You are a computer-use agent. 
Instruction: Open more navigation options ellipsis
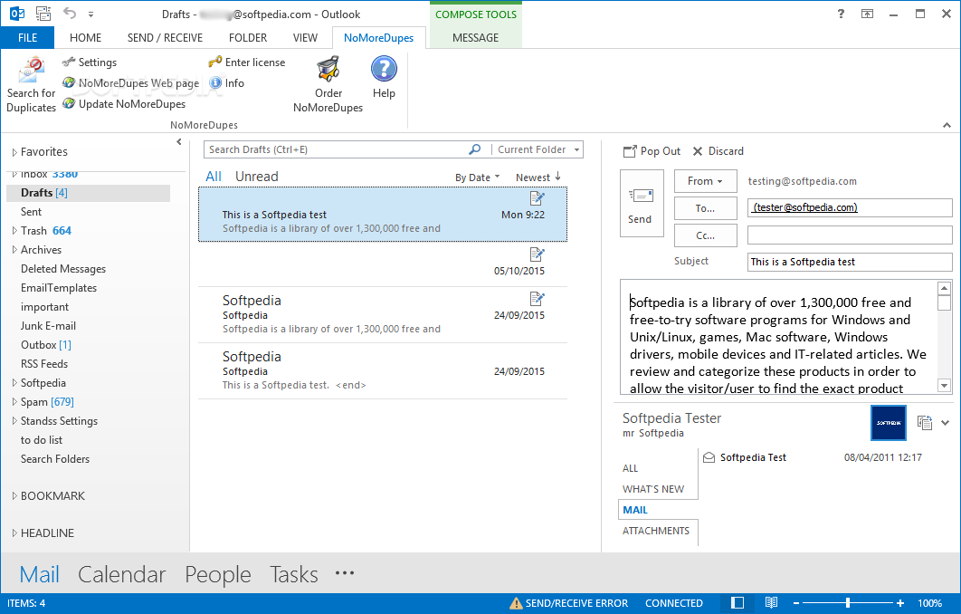click(345, 573)
